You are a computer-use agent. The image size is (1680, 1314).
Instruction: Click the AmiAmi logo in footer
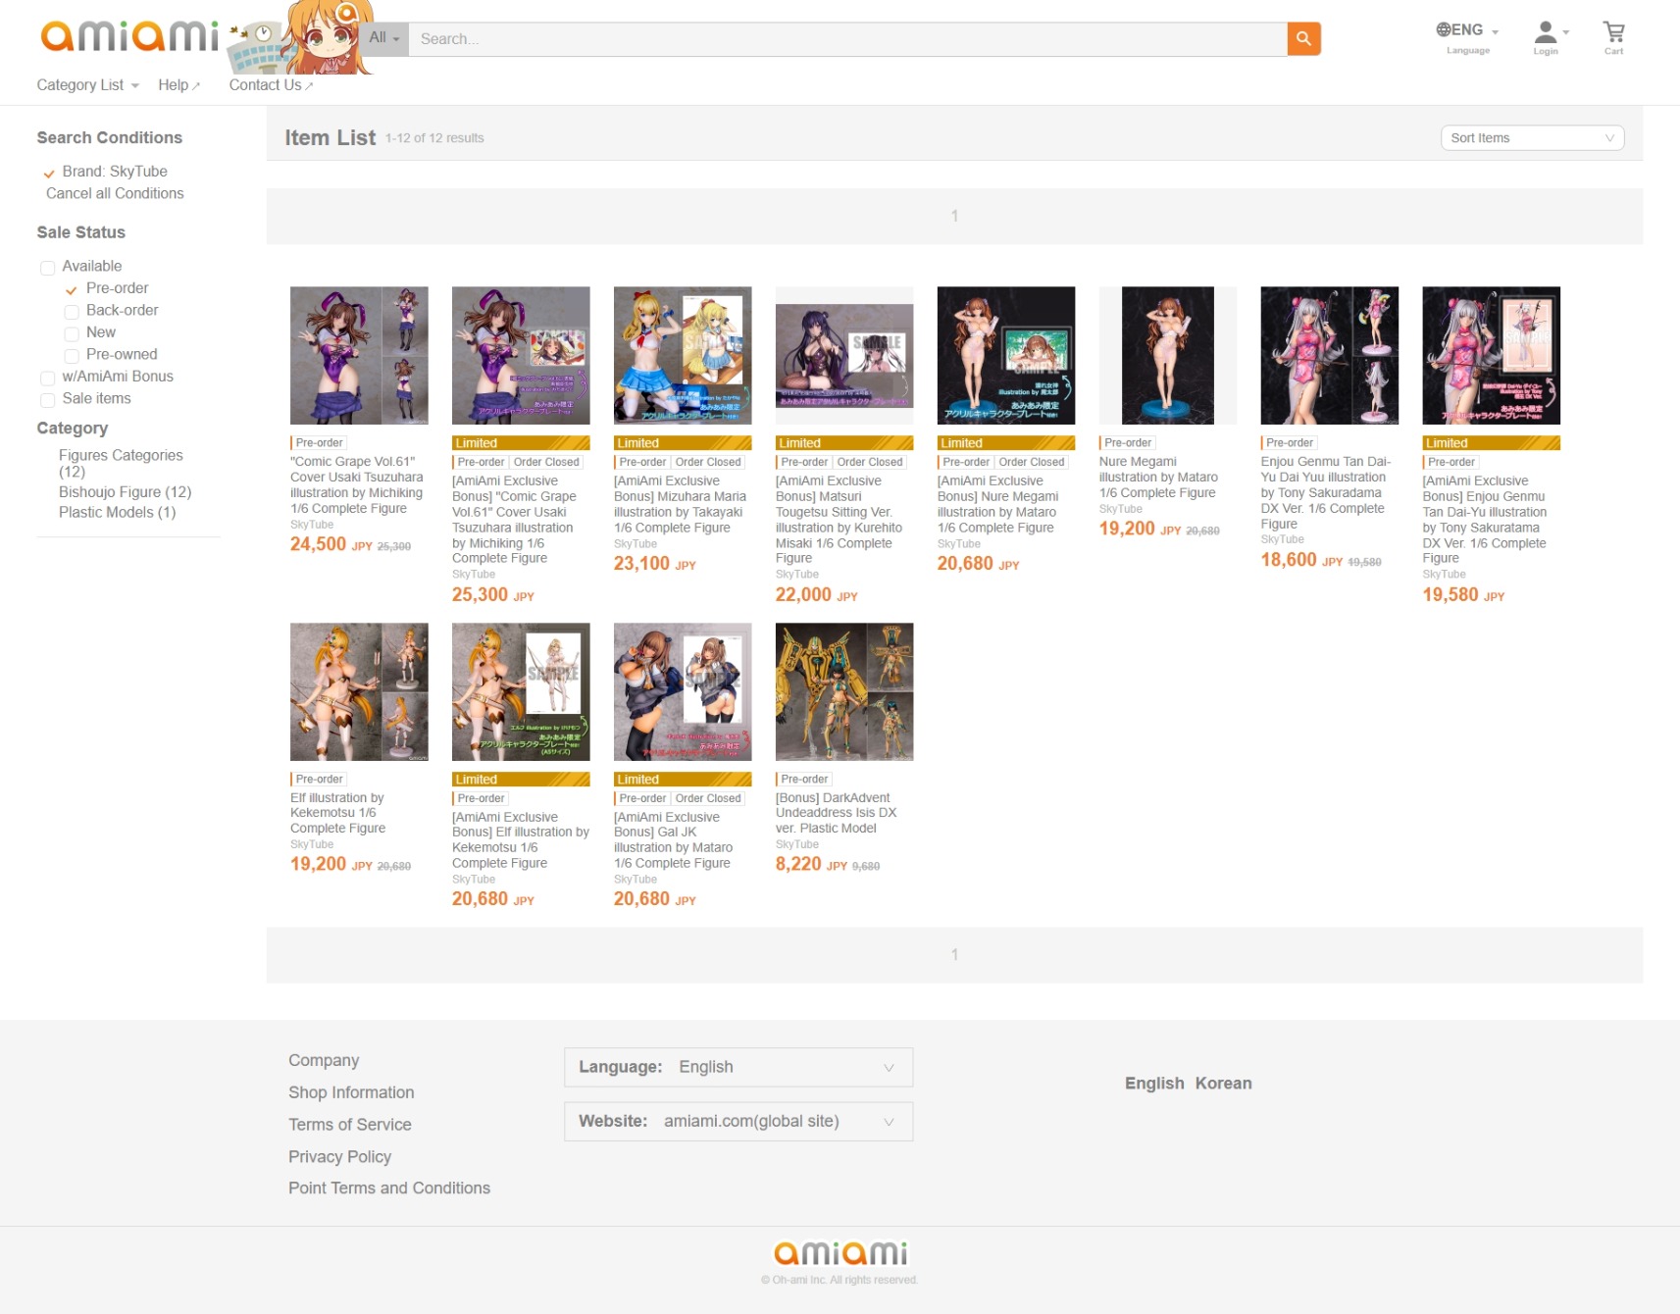click(x=840, y=1253)
